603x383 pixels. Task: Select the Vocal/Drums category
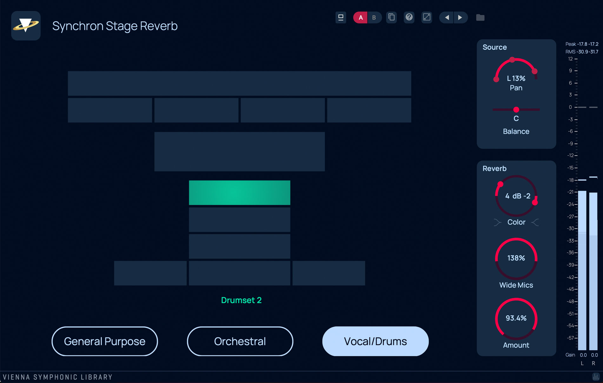pos(375,341)
